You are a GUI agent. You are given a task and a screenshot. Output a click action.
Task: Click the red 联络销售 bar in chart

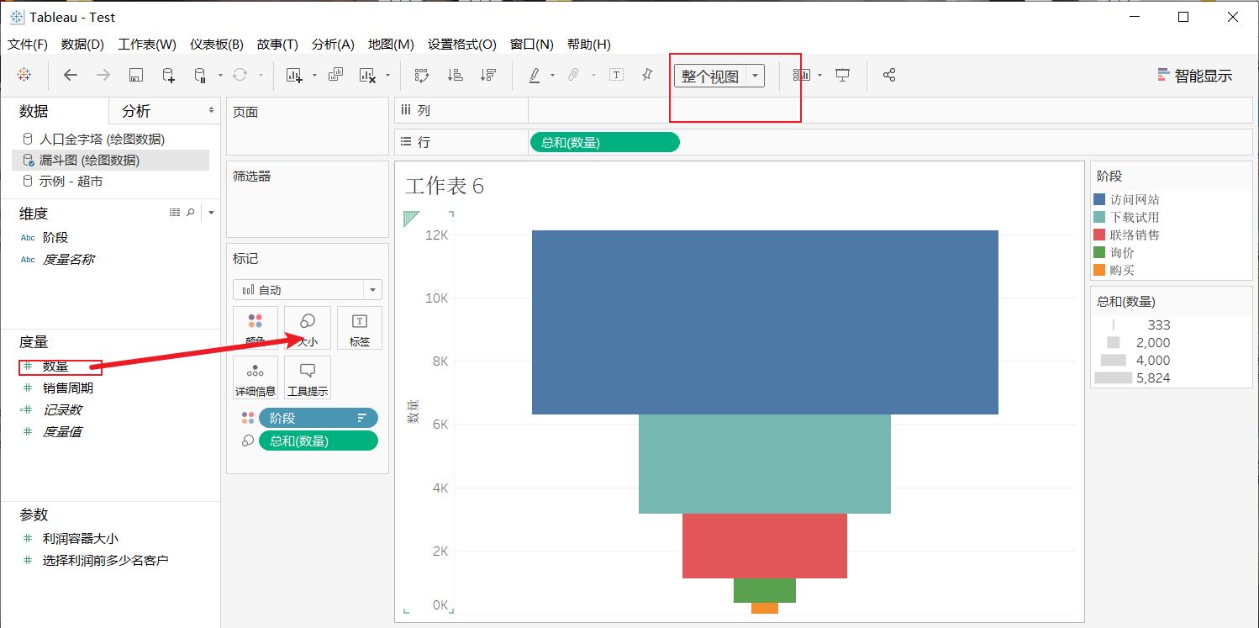765,546
